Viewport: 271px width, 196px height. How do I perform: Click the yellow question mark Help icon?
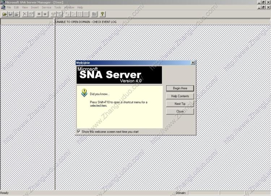pos(102,14)
